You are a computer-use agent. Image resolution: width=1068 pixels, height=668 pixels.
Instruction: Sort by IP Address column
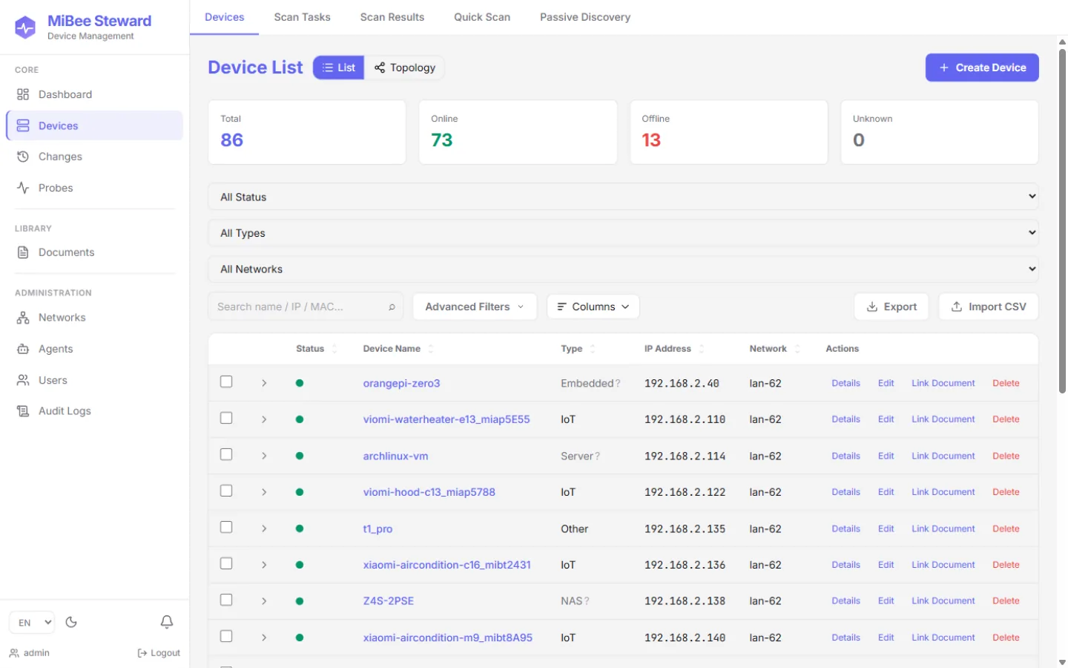coord(674,349)
